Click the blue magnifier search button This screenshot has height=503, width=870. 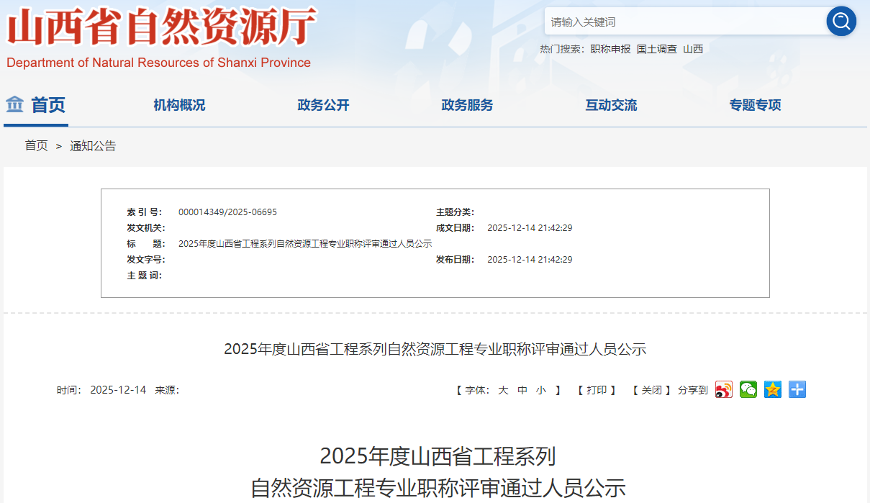pos(840,22)
